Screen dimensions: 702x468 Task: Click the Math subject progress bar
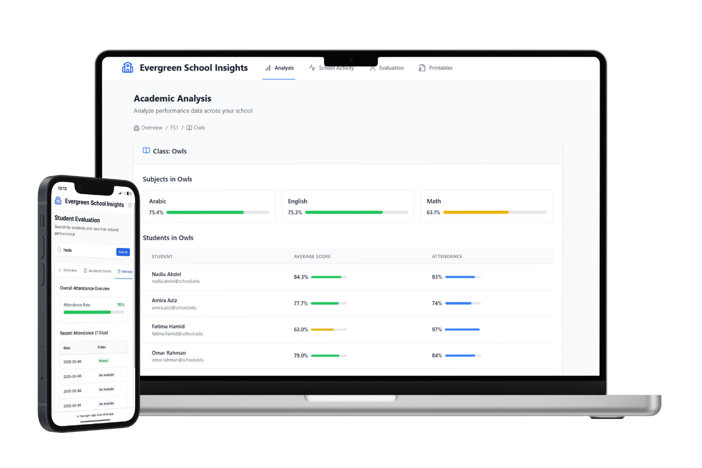pyautogui.click(x=494, y=212)
